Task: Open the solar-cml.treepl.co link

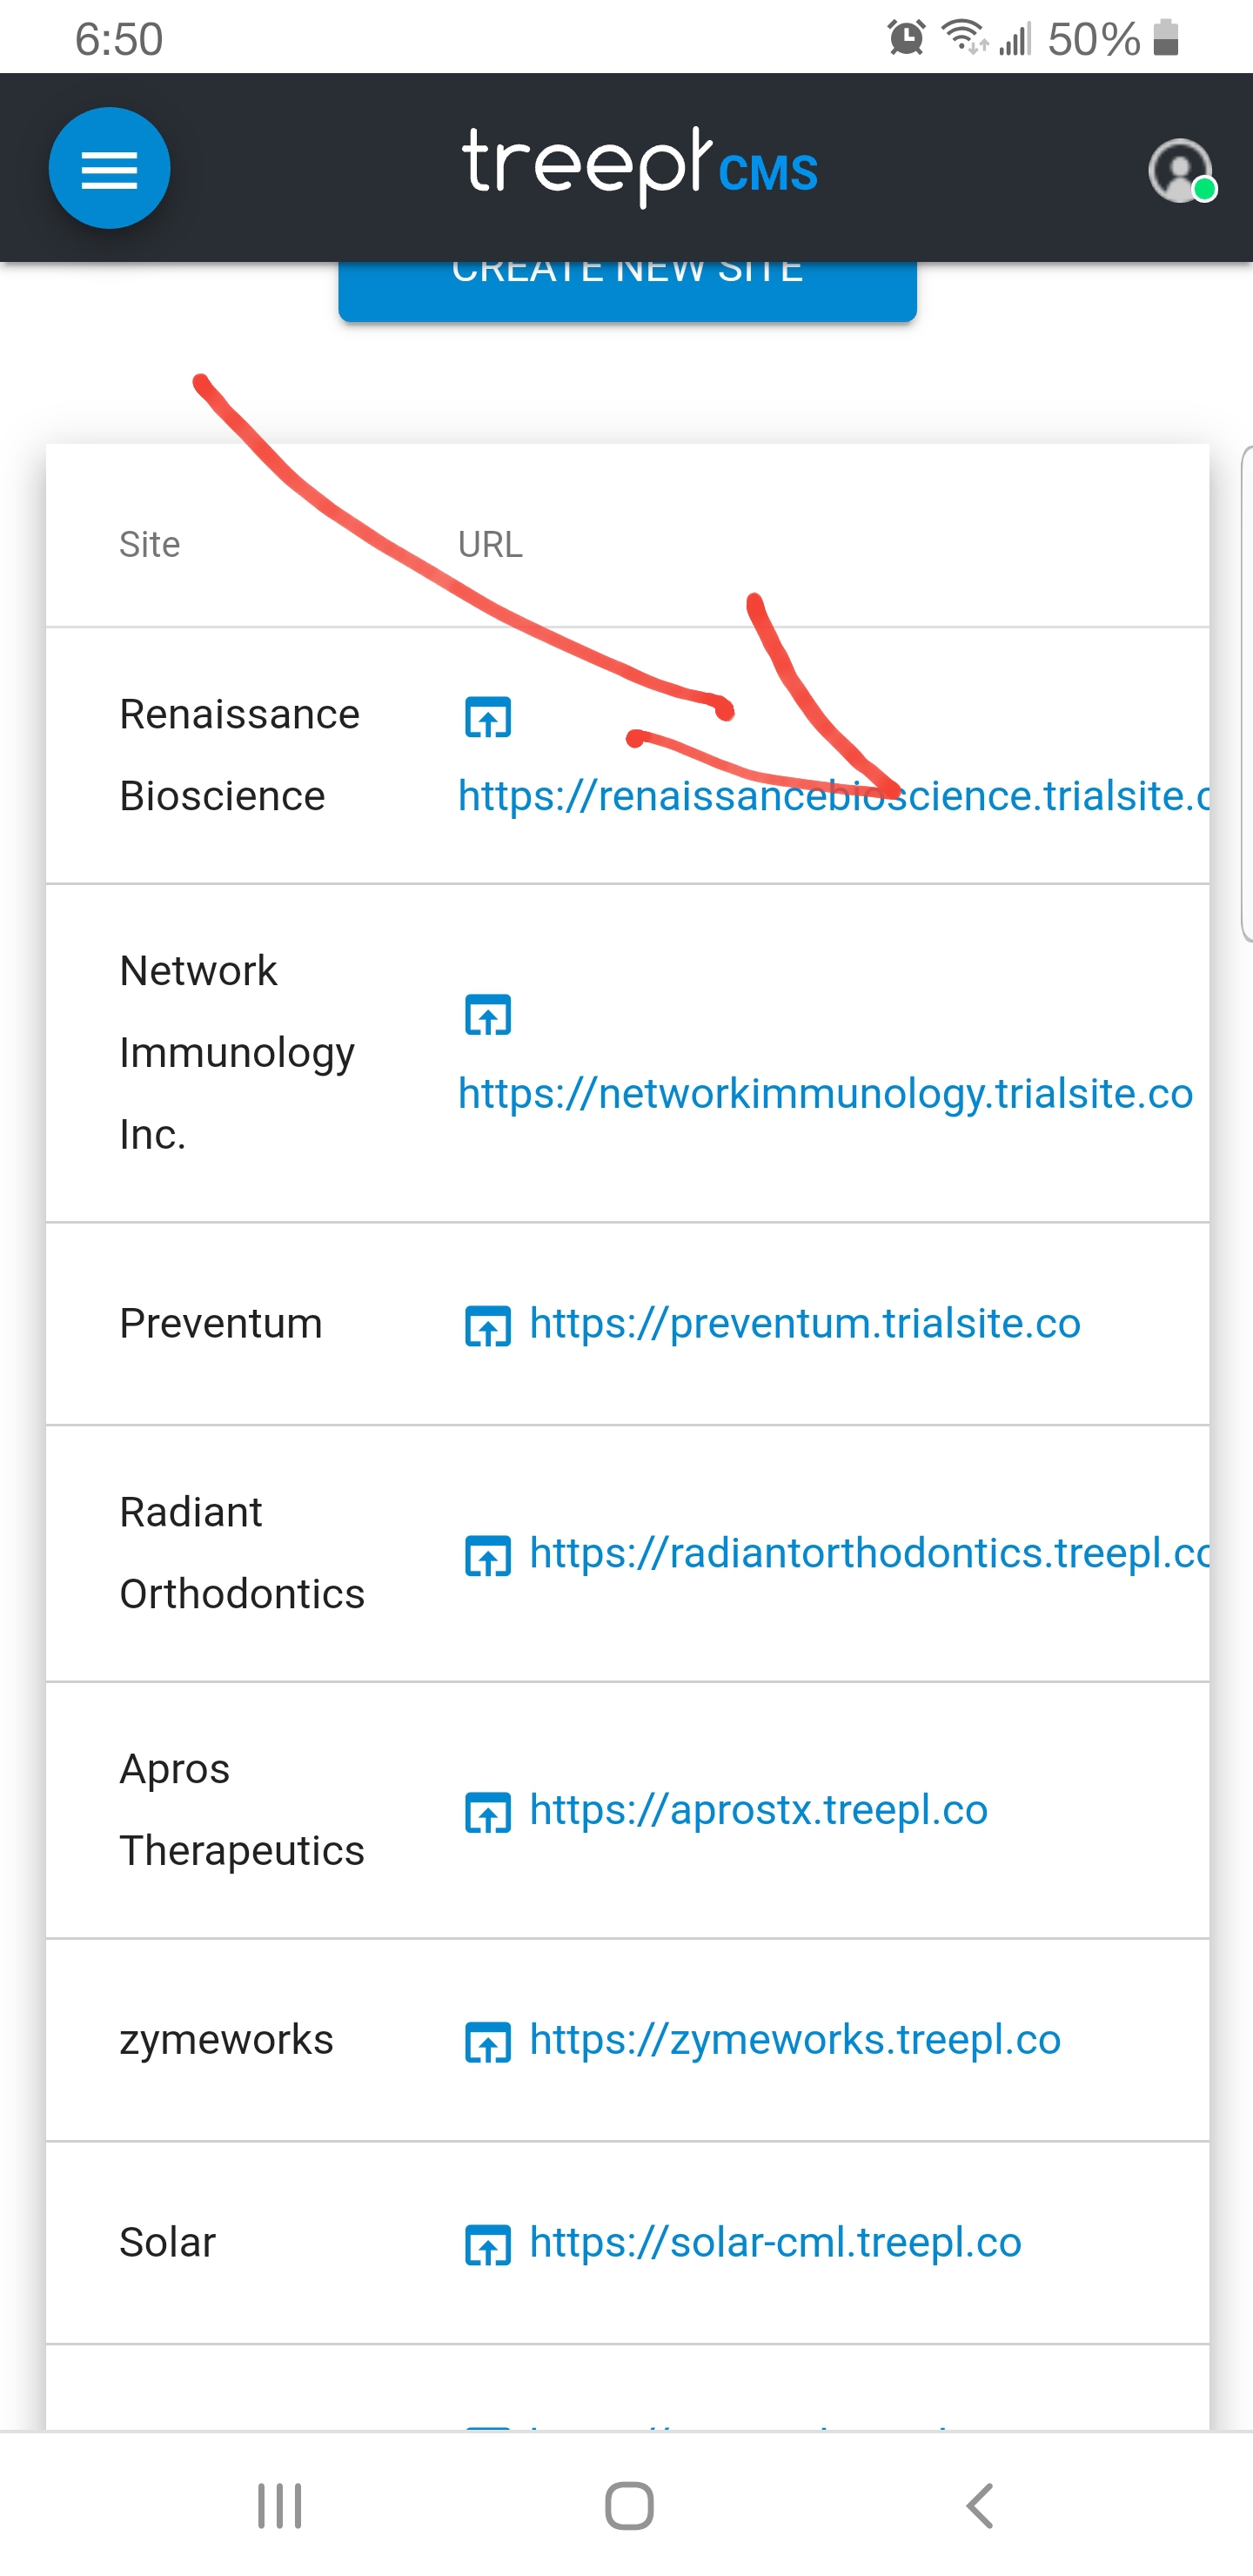Action: (x=775, y=2242)
